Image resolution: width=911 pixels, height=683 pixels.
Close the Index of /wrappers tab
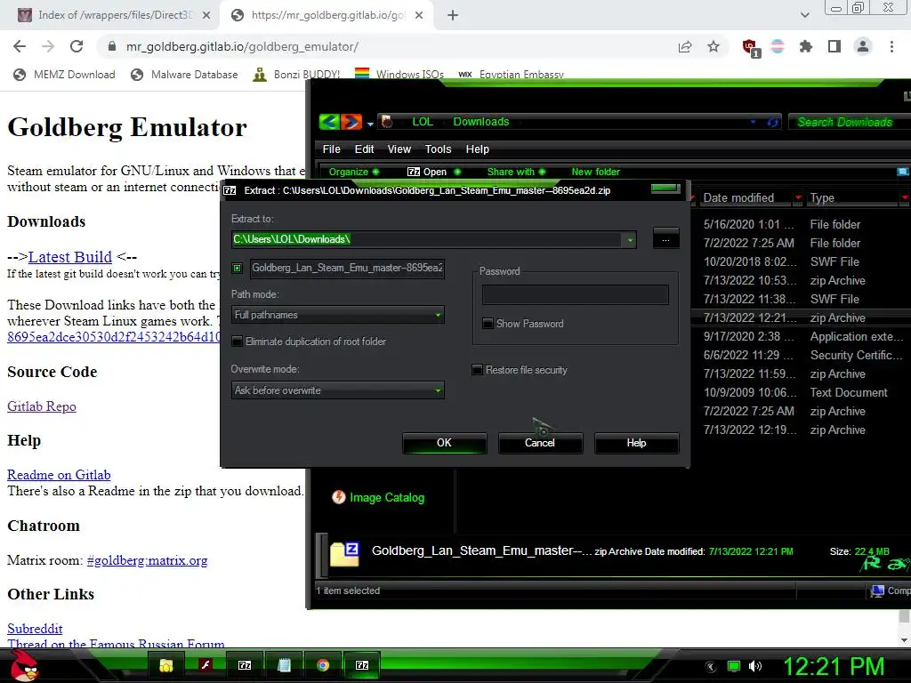tap(206, 16)
